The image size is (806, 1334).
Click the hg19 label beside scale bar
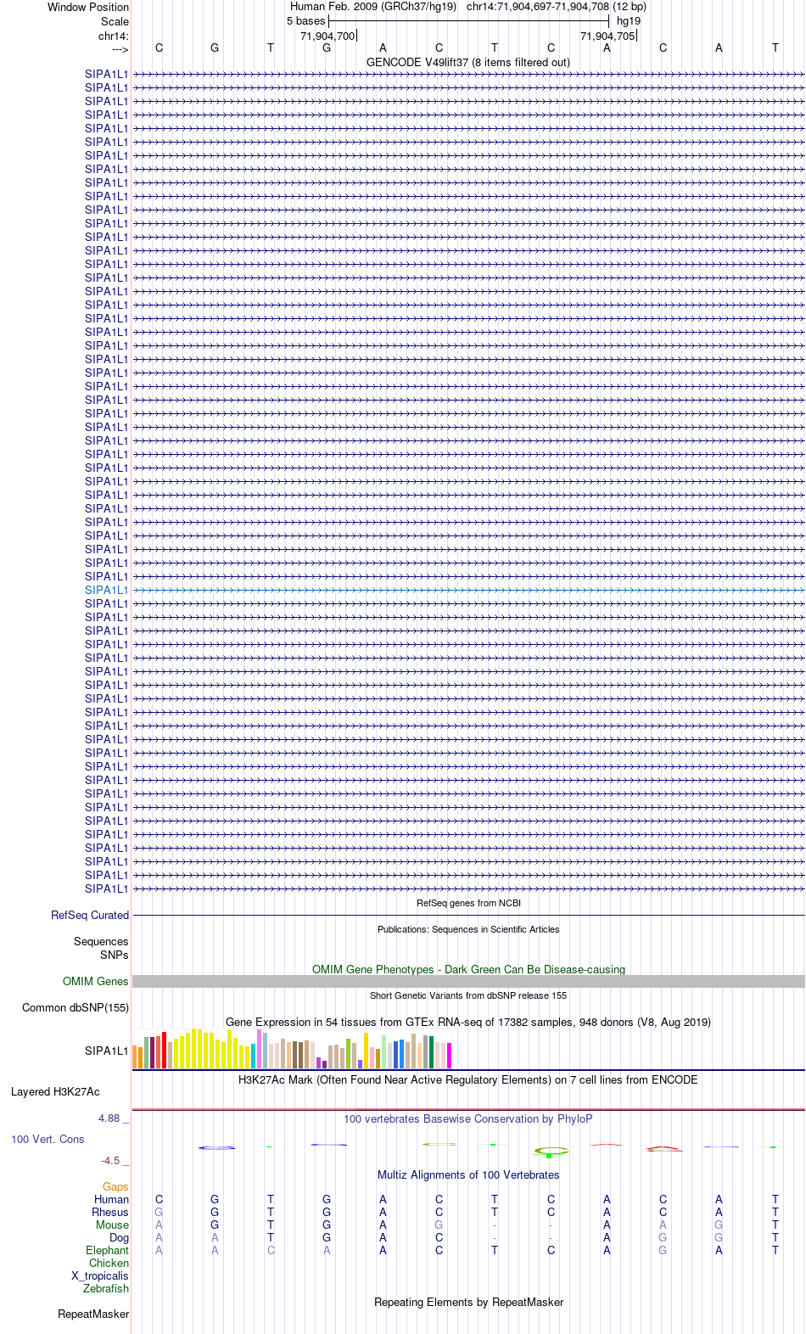click(629, 21)
